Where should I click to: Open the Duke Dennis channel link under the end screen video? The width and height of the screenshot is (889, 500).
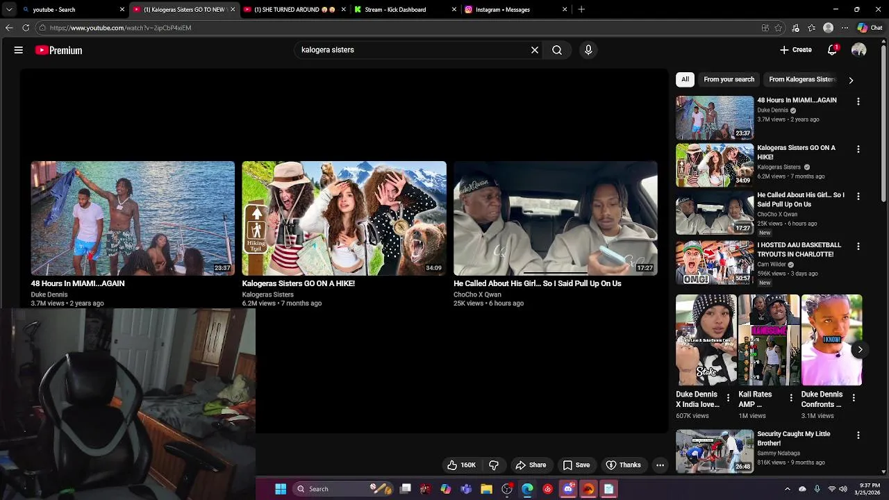49,294
